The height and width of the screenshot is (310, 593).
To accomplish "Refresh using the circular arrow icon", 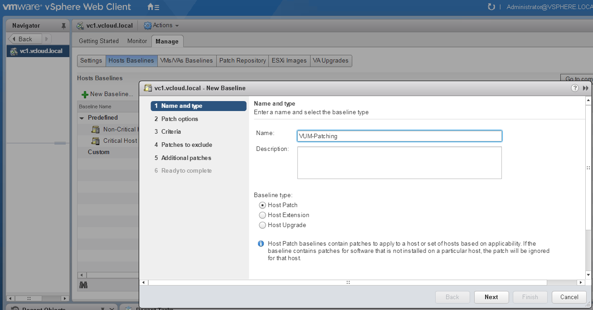I will [x=491, y=7].
